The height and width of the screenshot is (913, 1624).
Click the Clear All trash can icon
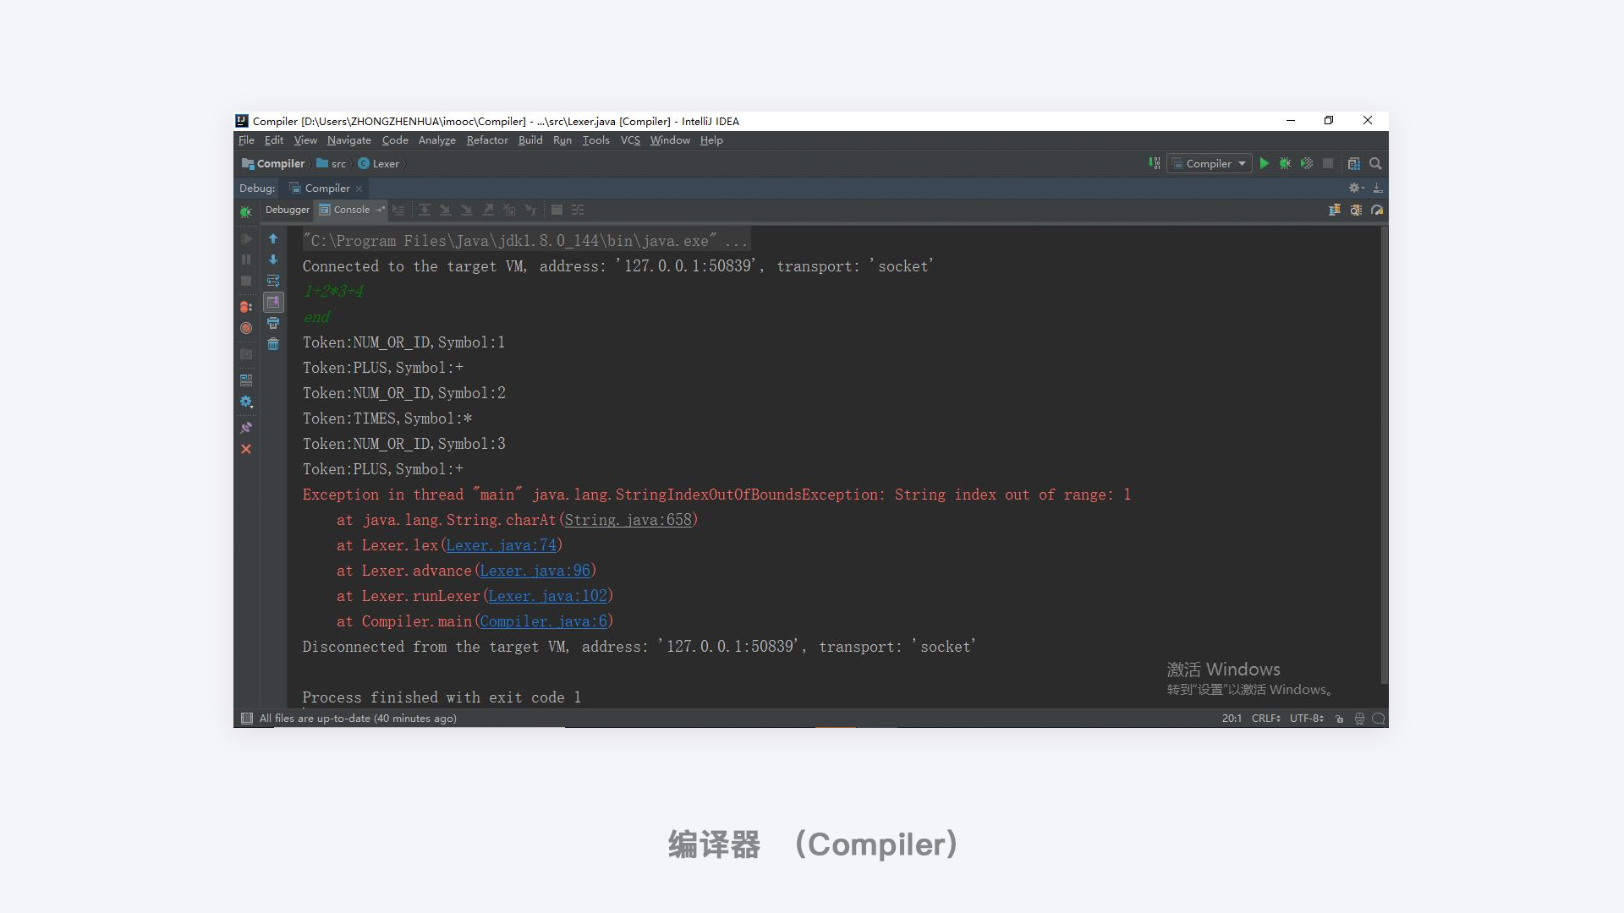pyautogui.click(x=273, y=344)
